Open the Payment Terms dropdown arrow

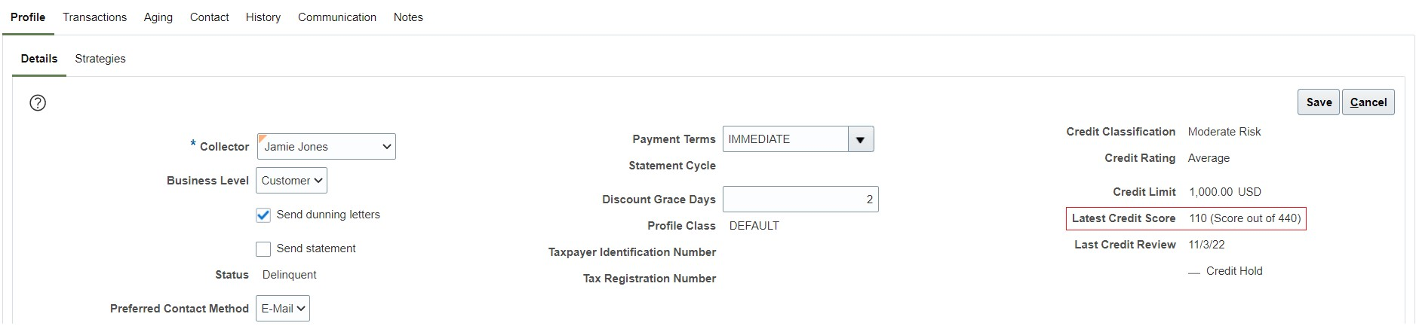click(860, 139)
